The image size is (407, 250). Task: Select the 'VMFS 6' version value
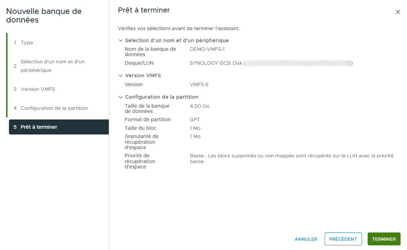coord(199,84)
